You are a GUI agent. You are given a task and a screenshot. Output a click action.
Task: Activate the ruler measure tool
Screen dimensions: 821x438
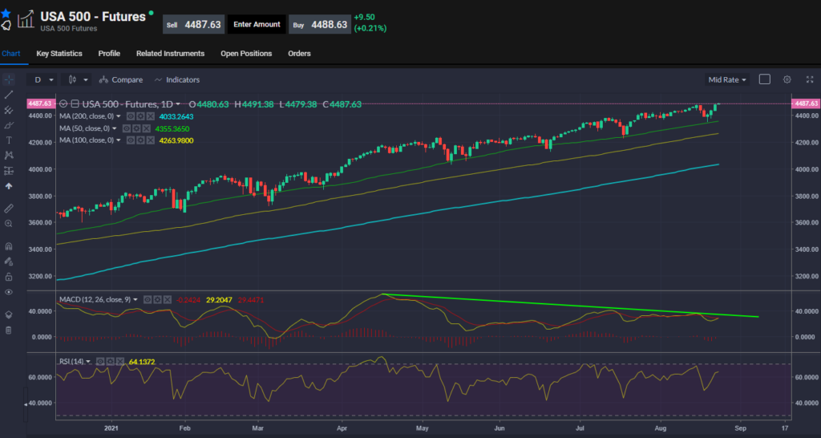click(x=9, y=207)
